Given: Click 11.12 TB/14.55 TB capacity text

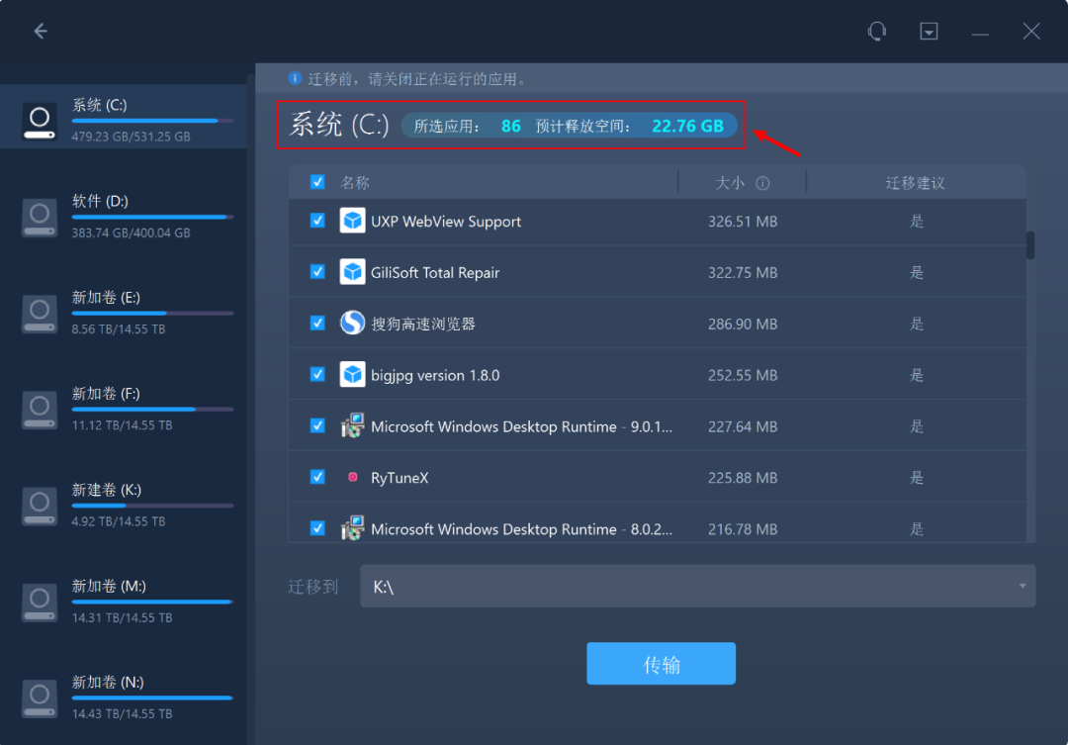Looking at the screenshot, I should pyautogui.click(x=122, y=425).
